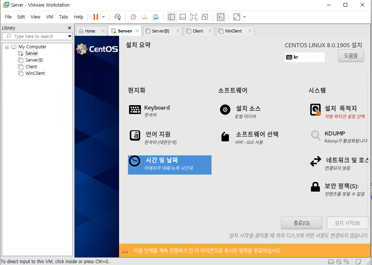The height and width of the screenshot is (265, 372).
Task: Open the stretch options dropdown arrow
Action: pos(244,17)
